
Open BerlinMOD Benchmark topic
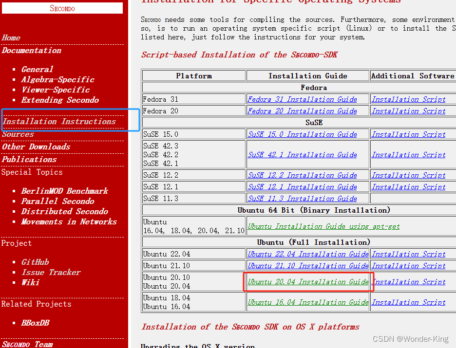click(x=65, y=191)
